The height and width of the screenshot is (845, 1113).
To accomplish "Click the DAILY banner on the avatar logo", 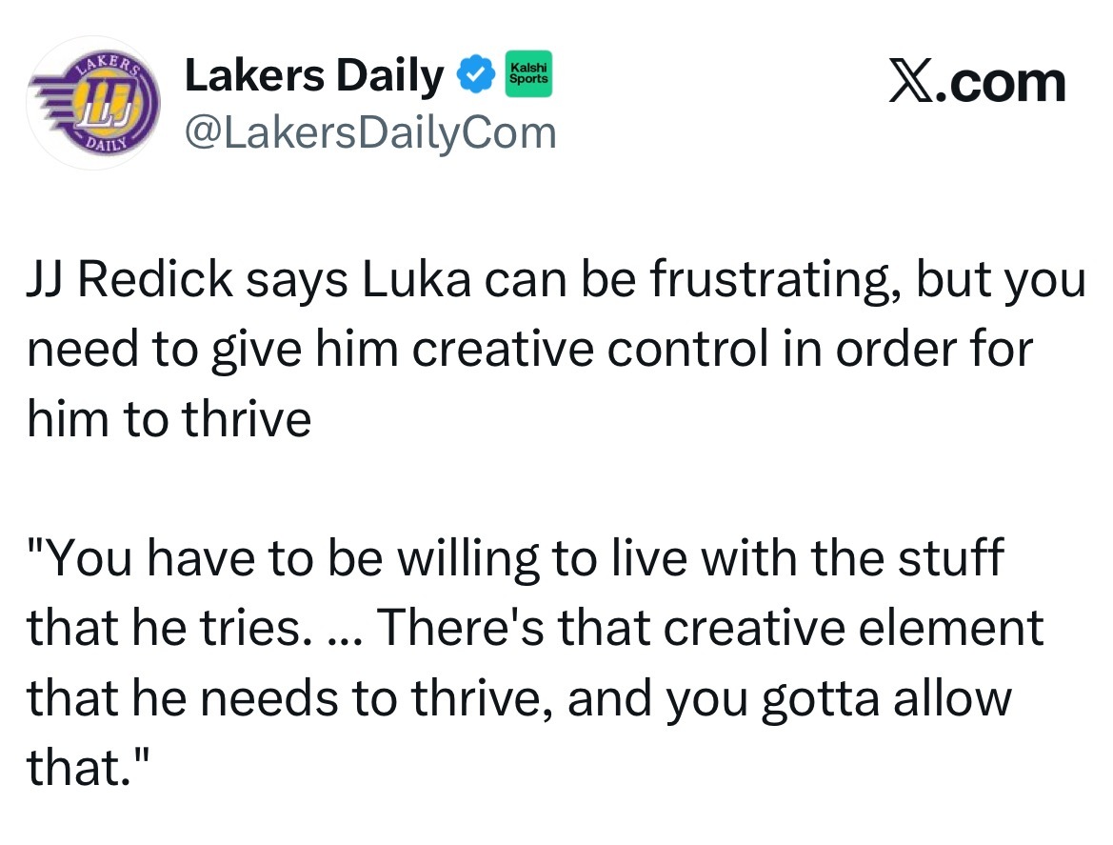I will tap(108, 144).
